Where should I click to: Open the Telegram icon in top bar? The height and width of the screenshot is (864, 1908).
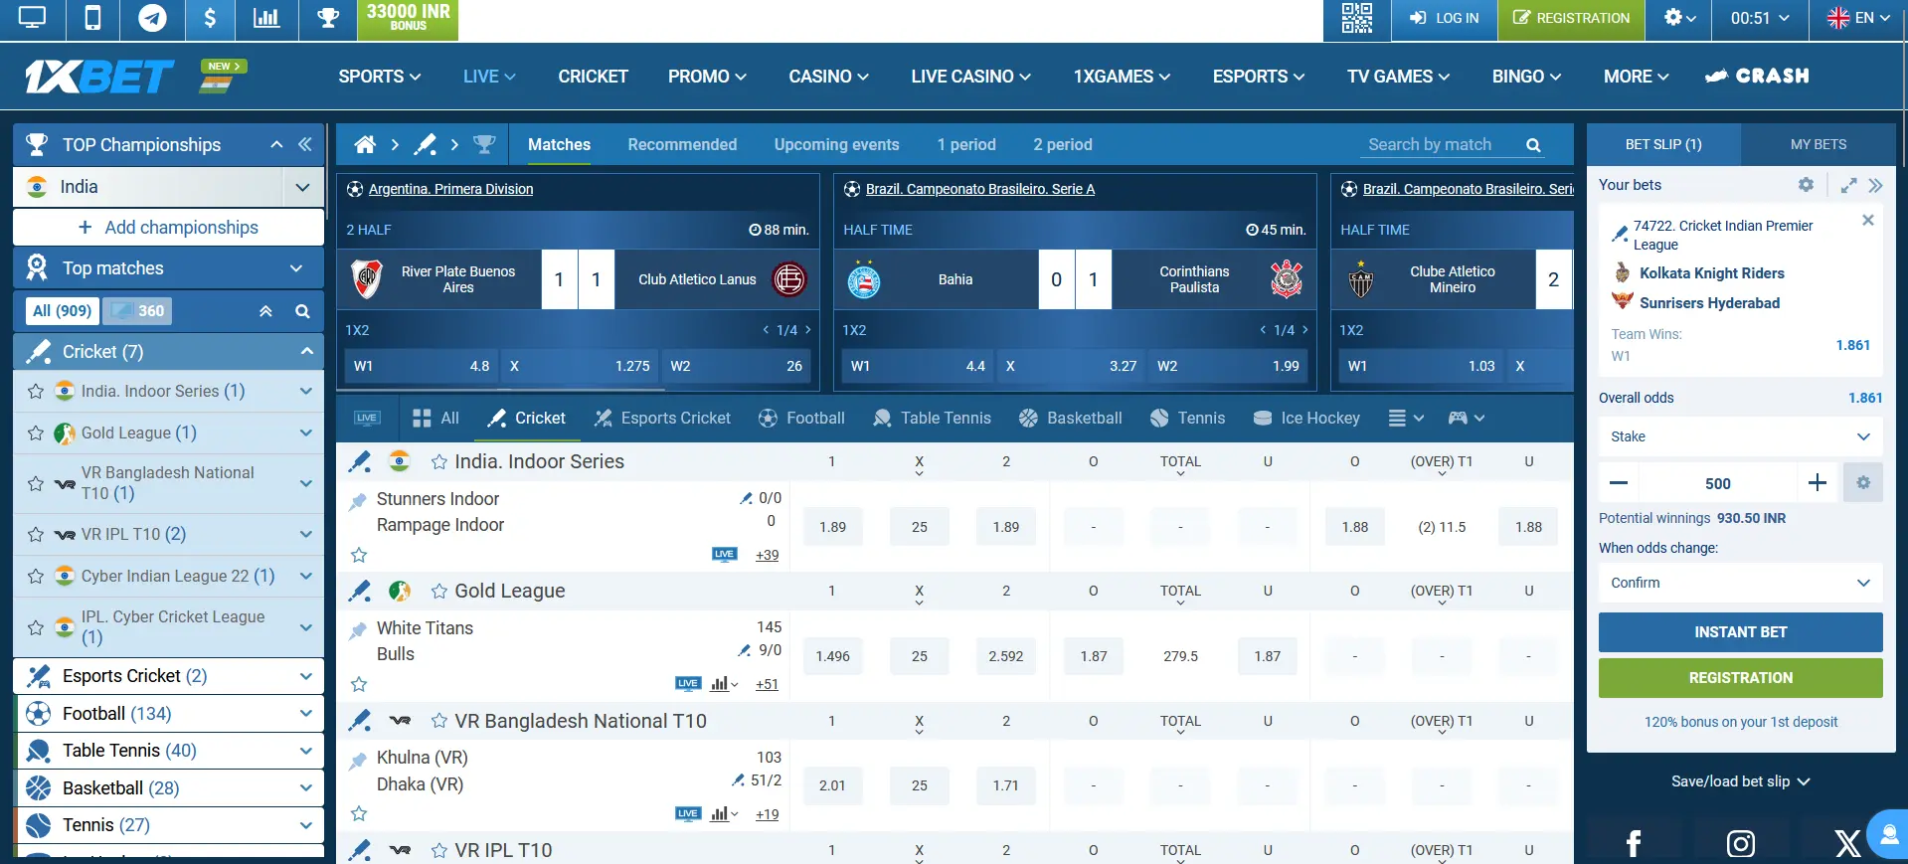click(152, 18)
